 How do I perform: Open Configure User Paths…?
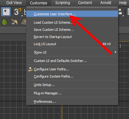tap(72, 69)
